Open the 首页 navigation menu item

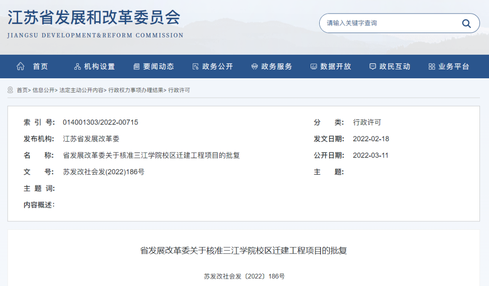click(40, 66)
